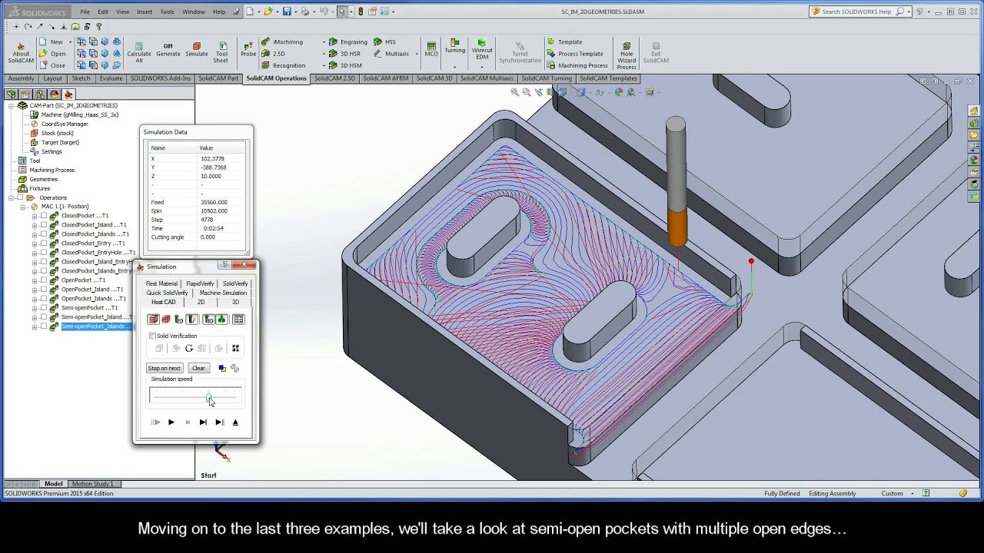Click the simulation settings wrench icon
Viewport: 984px width, 553px height.
[234, 368]
